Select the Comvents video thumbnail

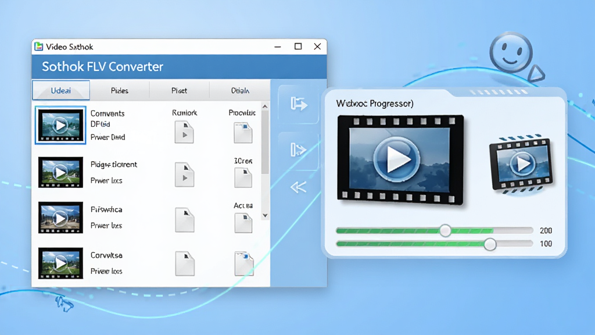click(x=60, y=125)
